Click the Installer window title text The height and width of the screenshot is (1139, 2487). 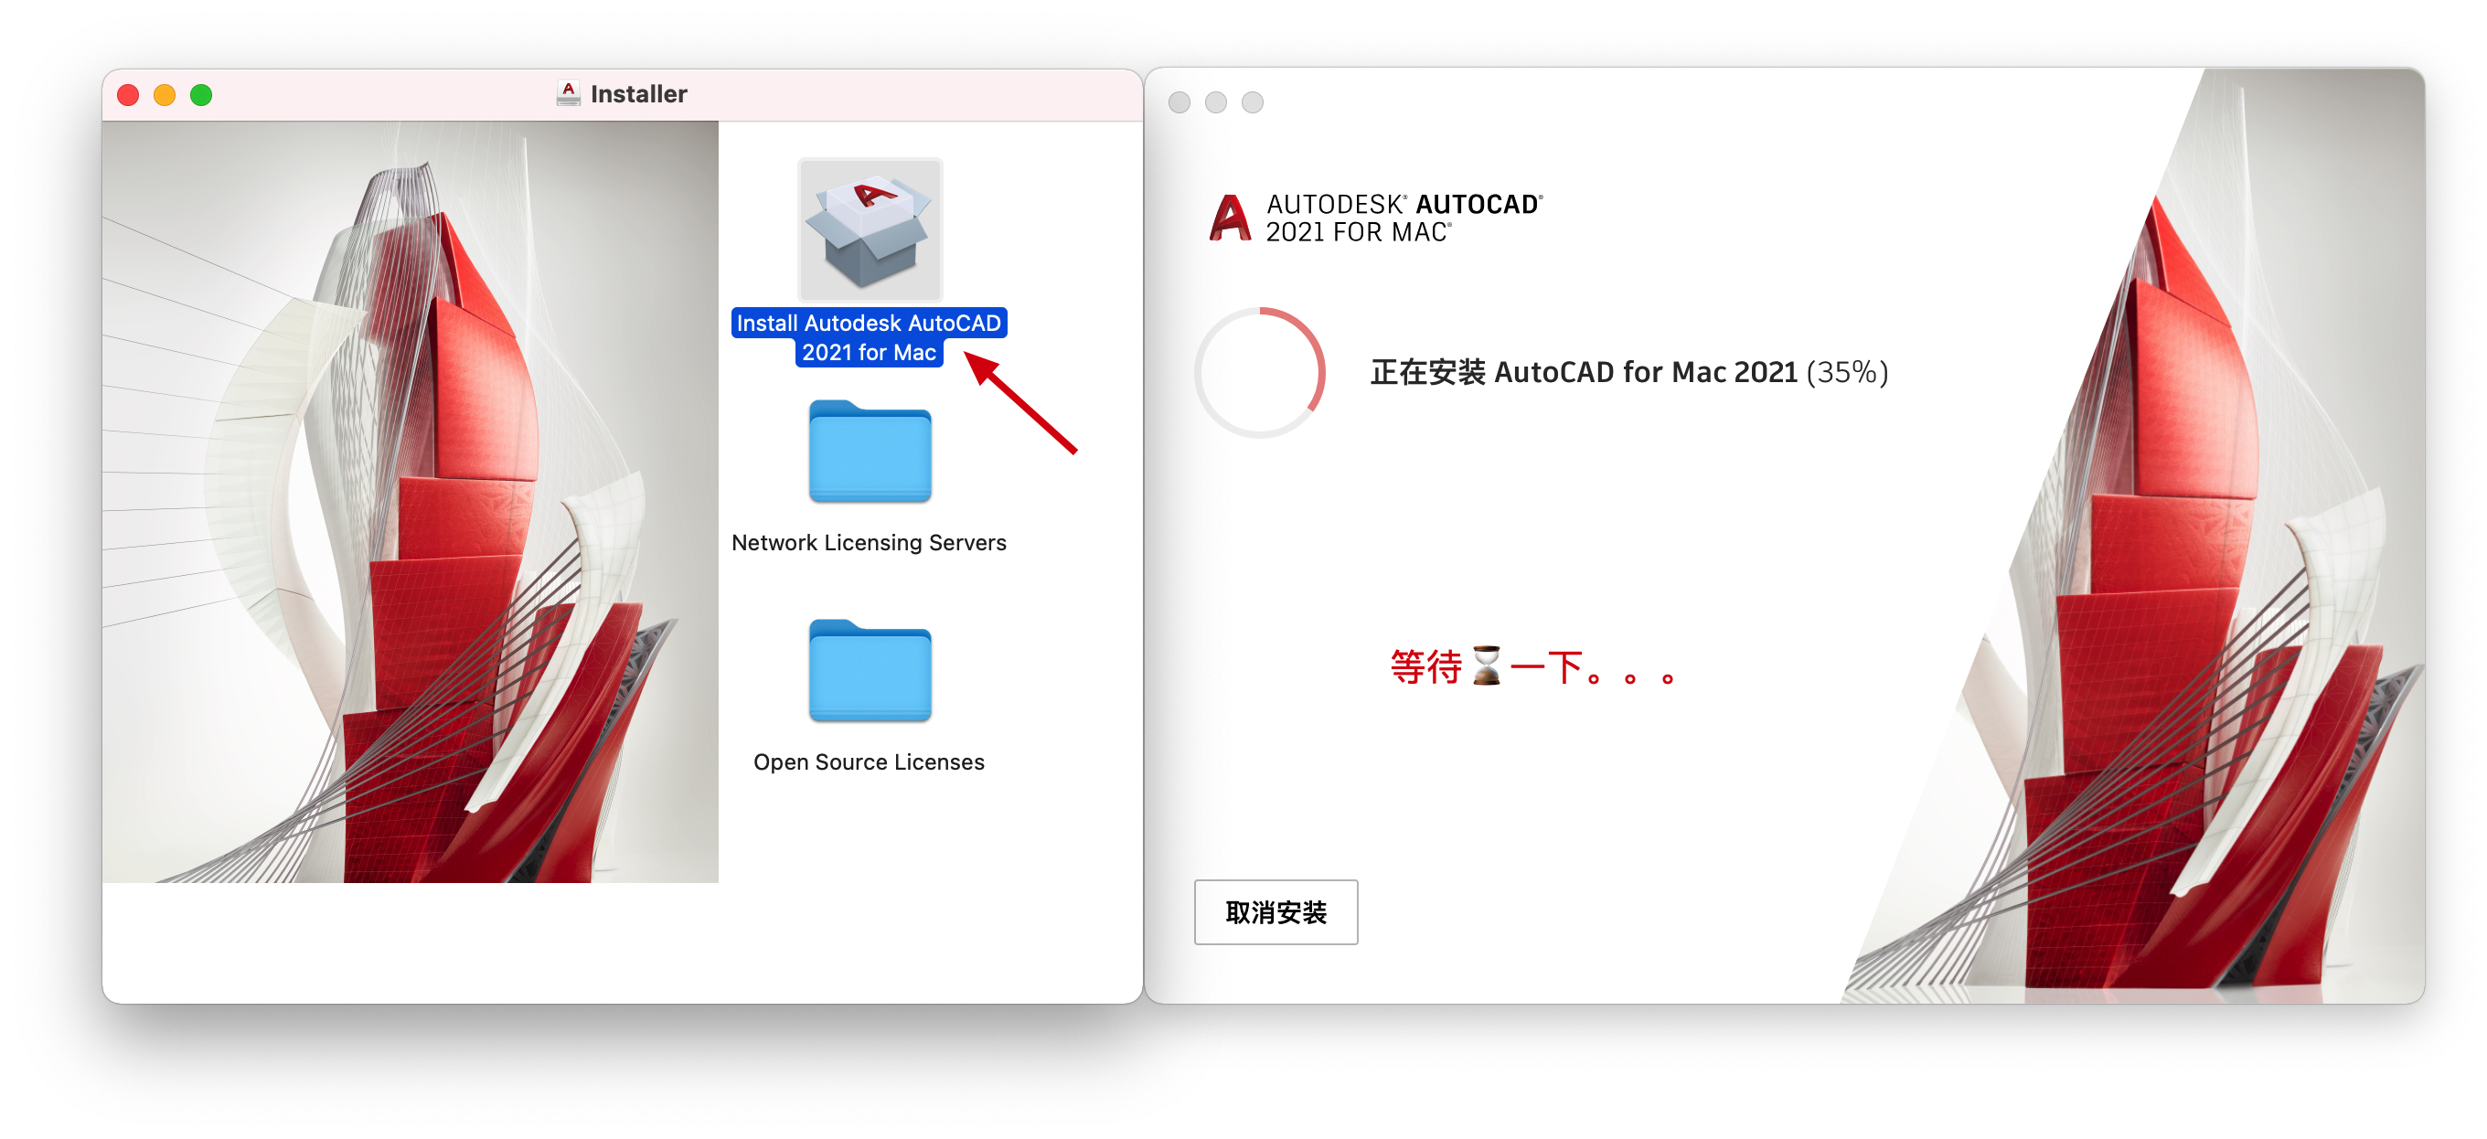(x=638, y=93)
